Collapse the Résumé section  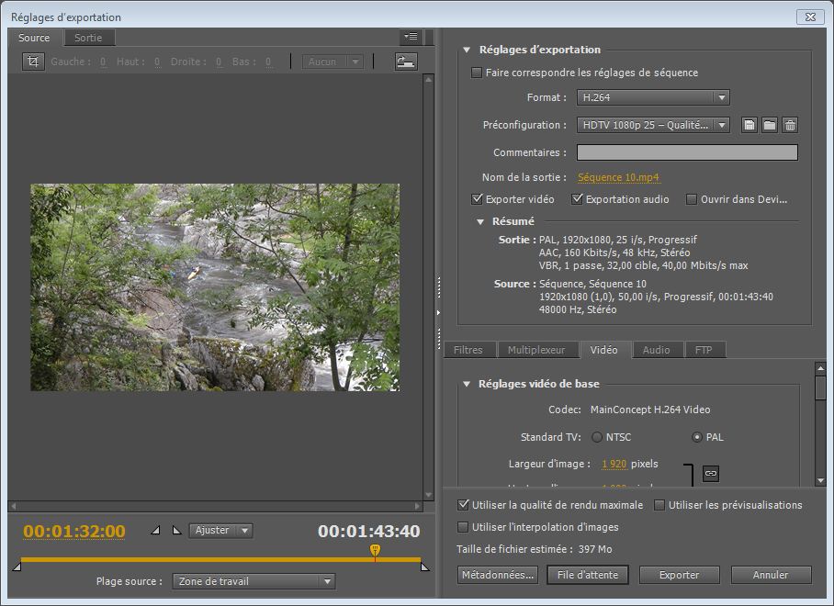480,222
